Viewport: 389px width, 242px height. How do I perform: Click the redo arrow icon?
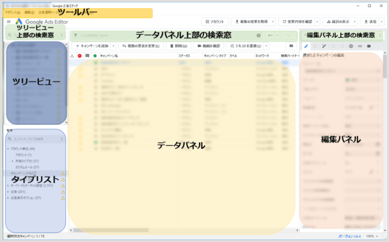(287, 35)
